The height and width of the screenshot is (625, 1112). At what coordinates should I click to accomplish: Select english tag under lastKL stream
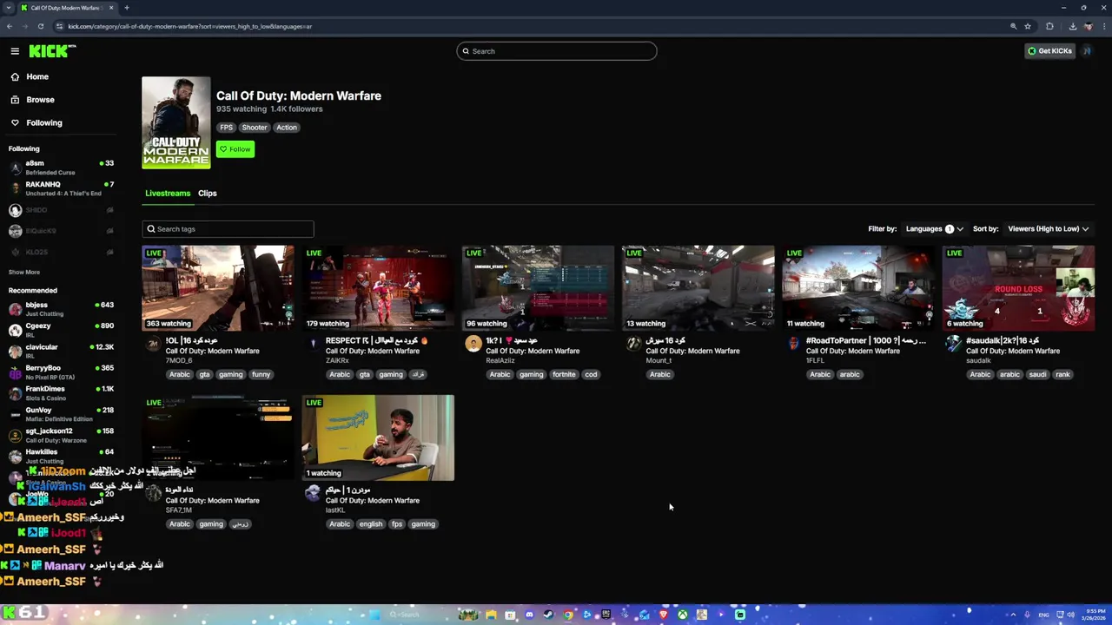point(370,524)
